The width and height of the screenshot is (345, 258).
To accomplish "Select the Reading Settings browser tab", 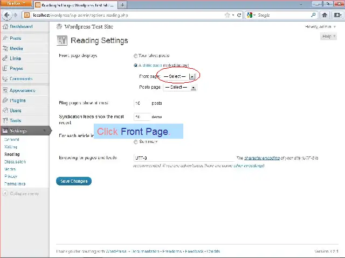I will coord(75,5).
